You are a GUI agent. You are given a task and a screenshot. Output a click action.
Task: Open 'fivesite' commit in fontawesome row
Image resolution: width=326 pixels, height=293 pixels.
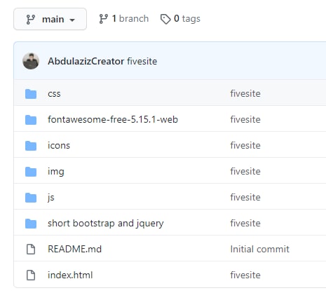245,119
